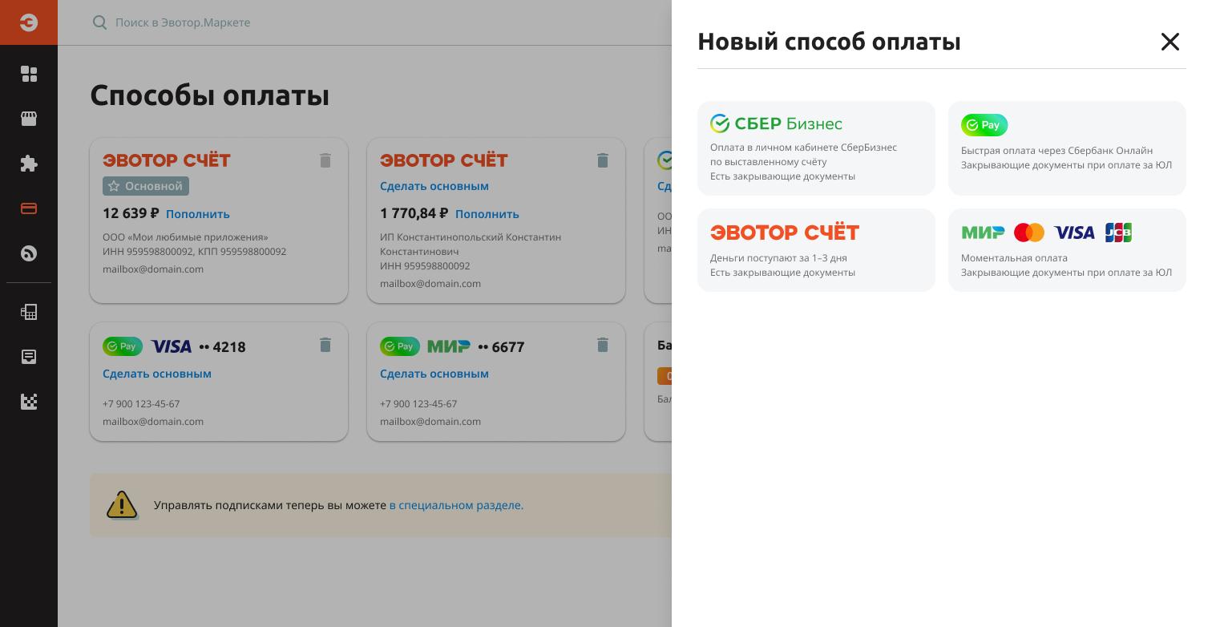Click ООО «Мои любимые приложения» company name
Viewport: 1212px width, 627px height.
coord(185,237)
